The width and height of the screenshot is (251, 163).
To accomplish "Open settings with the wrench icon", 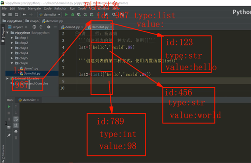I will coord(106,15).
